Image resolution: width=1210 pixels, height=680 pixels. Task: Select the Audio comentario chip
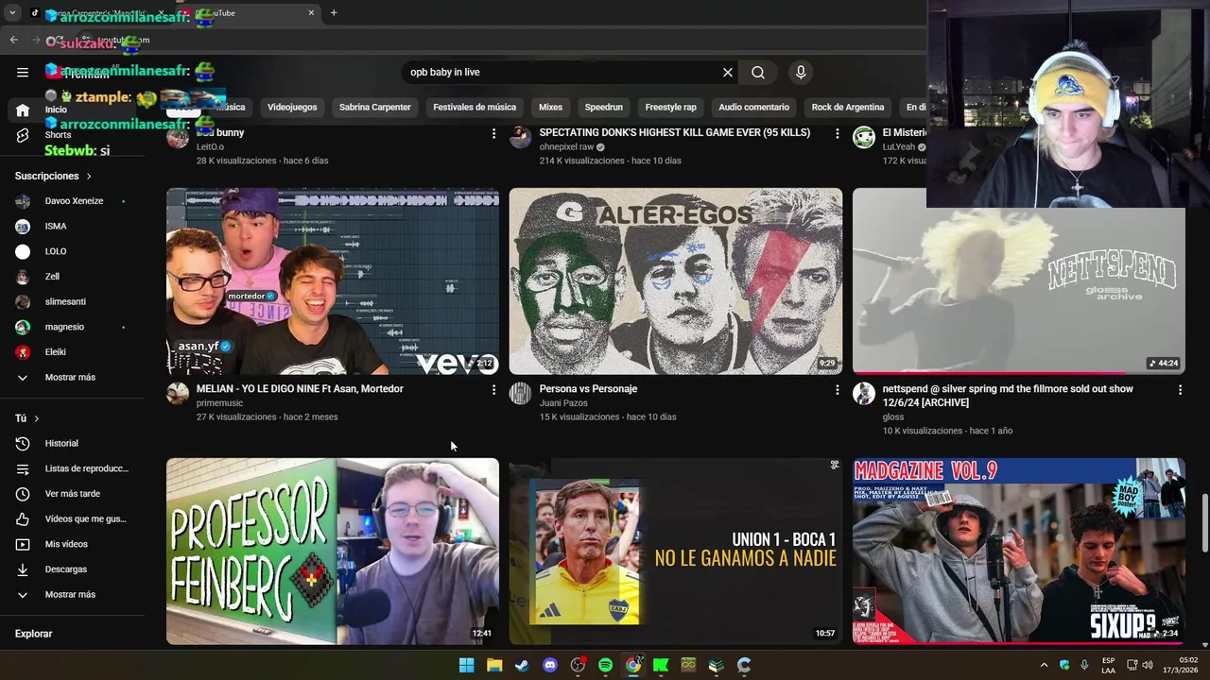753,107
